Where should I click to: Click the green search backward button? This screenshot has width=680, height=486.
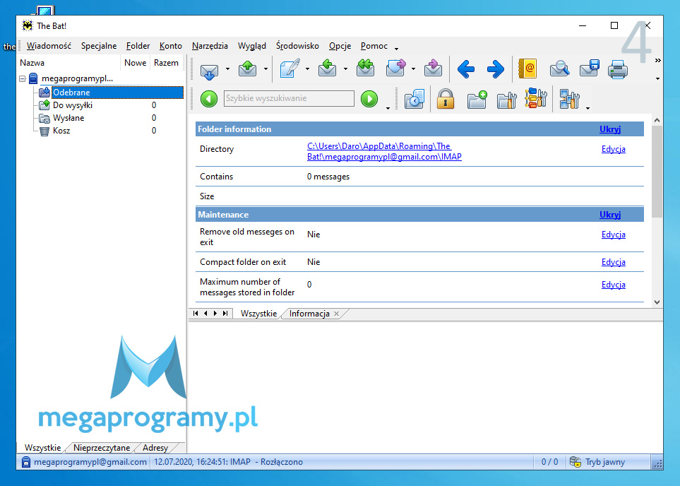(209, 99)
